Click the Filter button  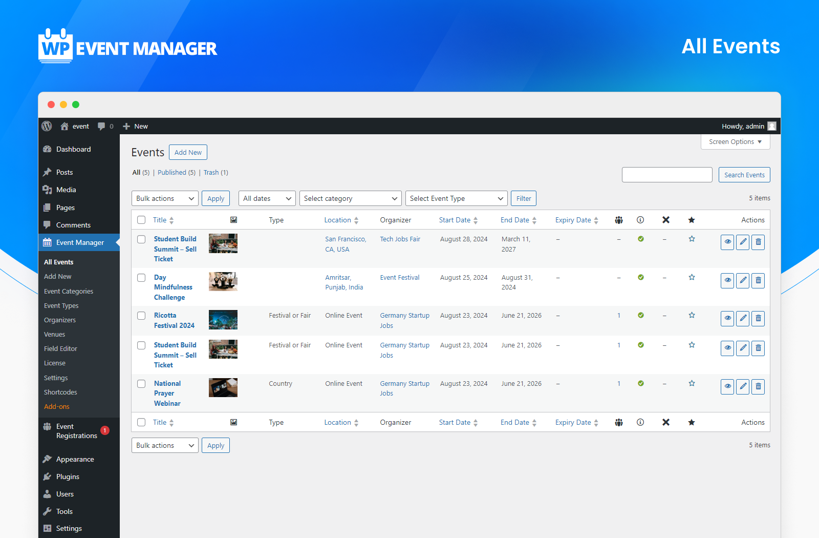524,198
